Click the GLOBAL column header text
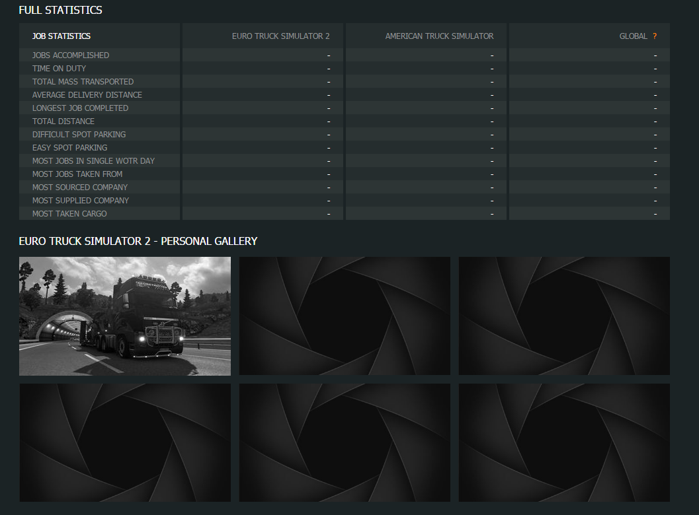The image size is (699, 515). 633,36
